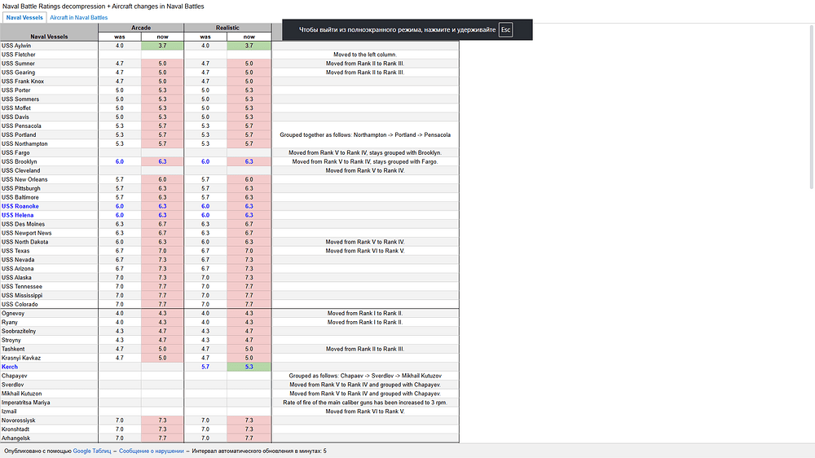This screenshot has height=458, width=815.
Task: Switch to the Naval Vessels tab
Action: pos(24,18)
